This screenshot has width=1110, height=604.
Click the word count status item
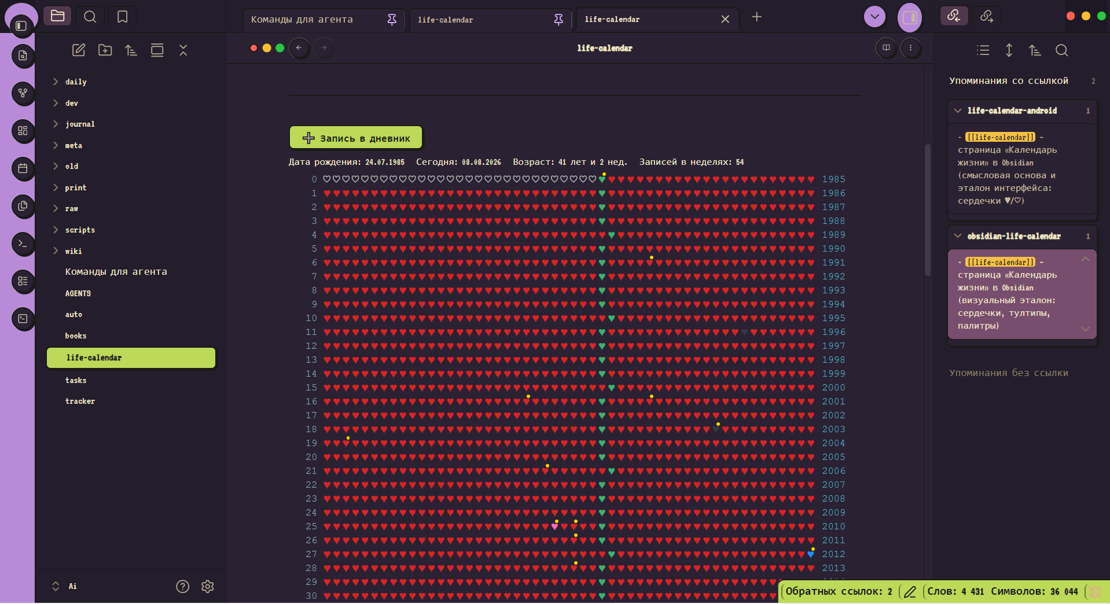click(x=1002, y=591)
